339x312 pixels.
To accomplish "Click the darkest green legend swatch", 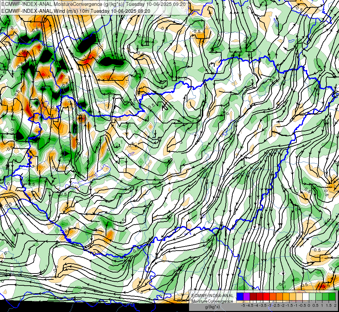I will (332, 296).
